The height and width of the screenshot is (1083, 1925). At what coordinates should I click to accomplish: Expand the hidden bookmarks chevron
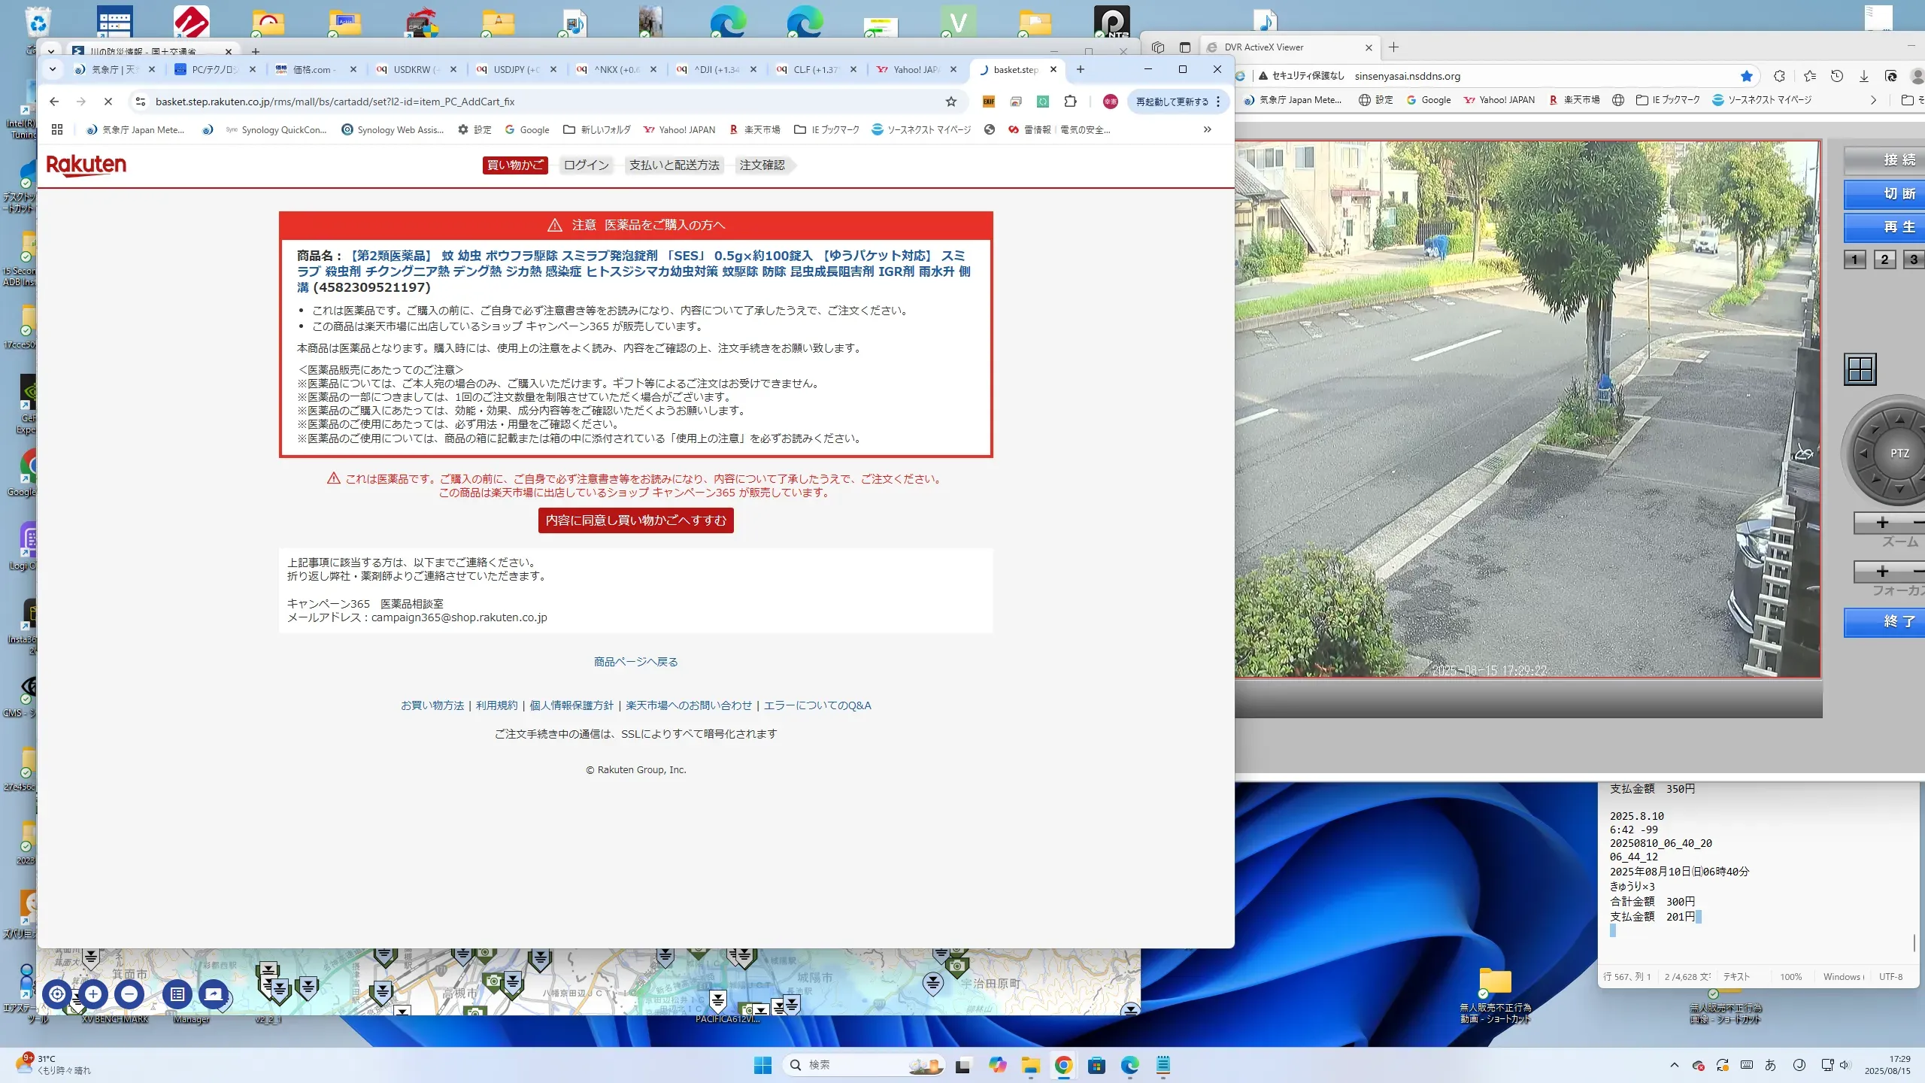[1207, 129]
